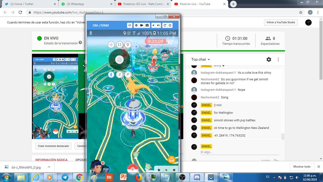Expand the Top chat dropdown
Viewport: 323px width, 182px height.
point(201,60)
